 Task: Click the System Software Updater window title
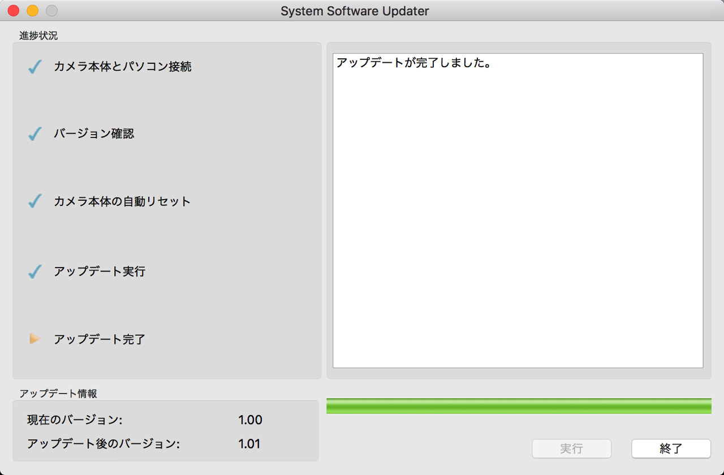355,11
